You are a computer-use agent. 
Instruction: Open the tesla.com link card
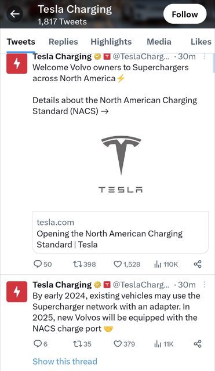pyautogui.click(x=121, y=232)
